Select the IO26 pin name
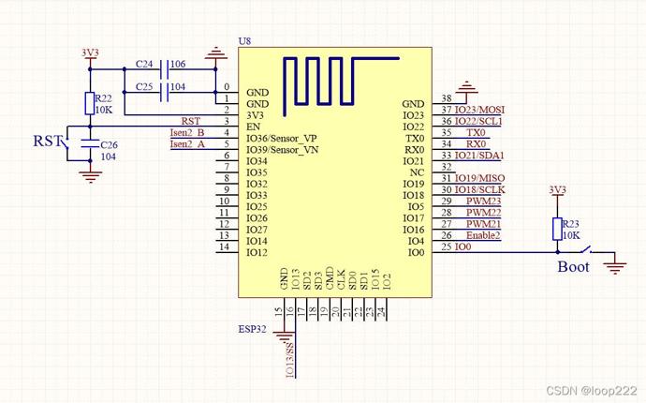The height and width of the screenshot is (403, 646). (257, 218)
